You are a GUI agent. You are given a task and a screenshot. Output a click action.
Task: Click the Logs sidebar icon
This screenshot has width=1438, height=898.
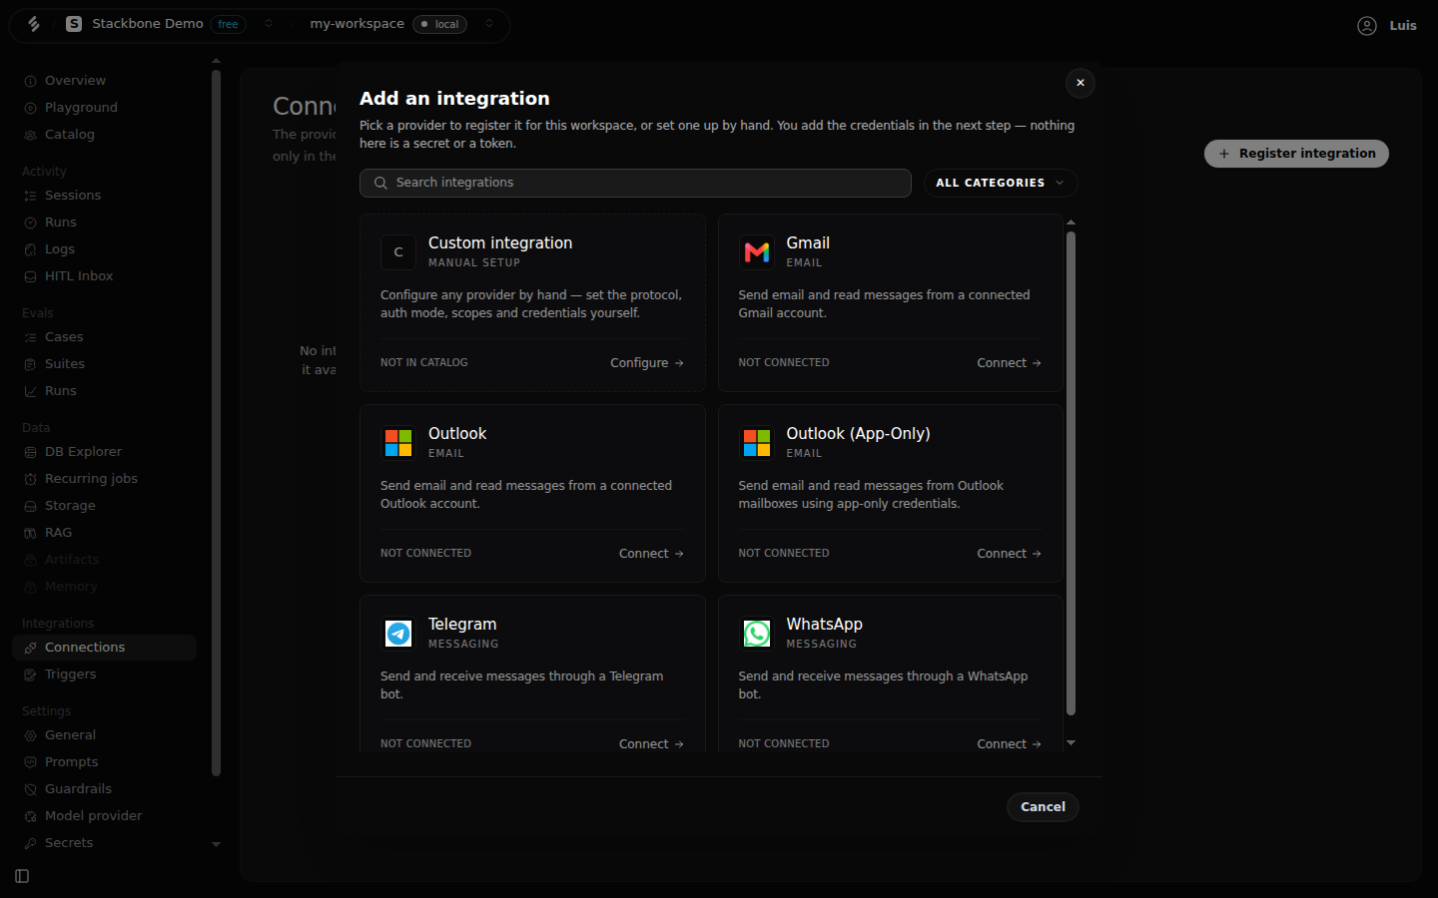click(31, 249)
